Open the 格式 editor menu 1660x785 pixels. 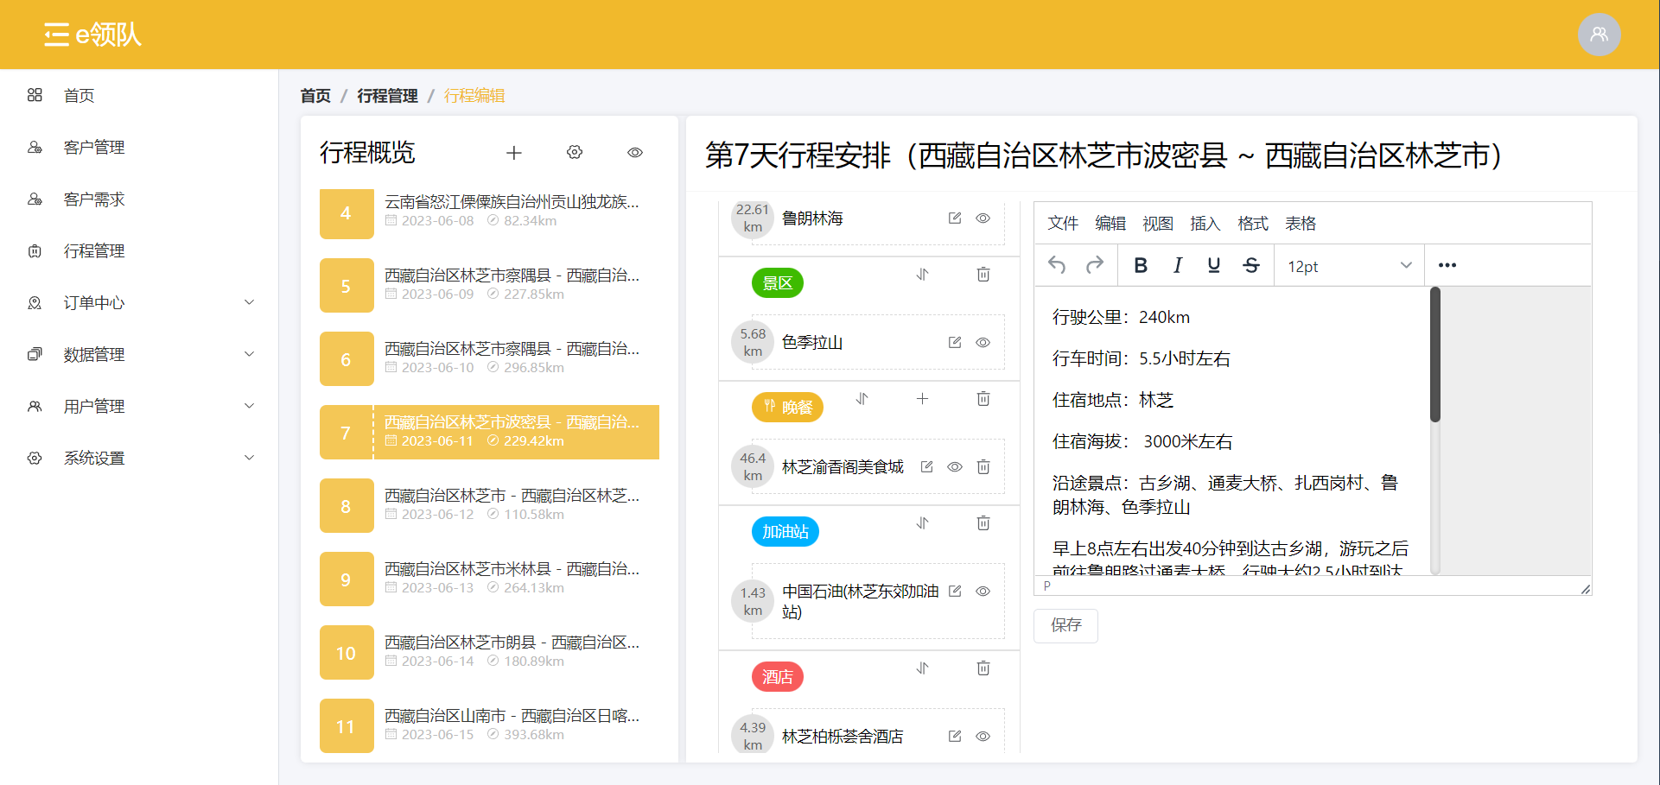(x=1253, y=224)
